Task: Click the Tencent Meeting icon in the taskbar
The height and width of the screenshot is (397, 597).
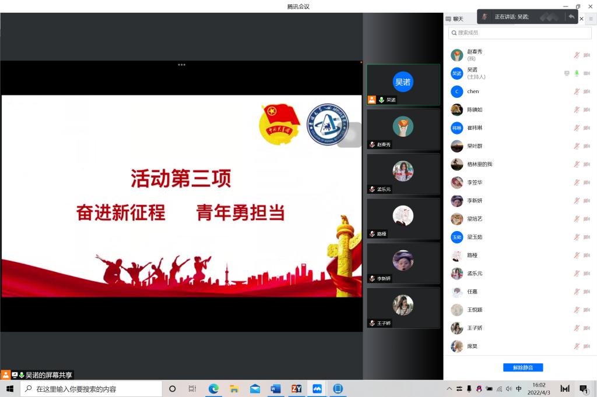Action: pyautogui.click(x=317, y=389)
